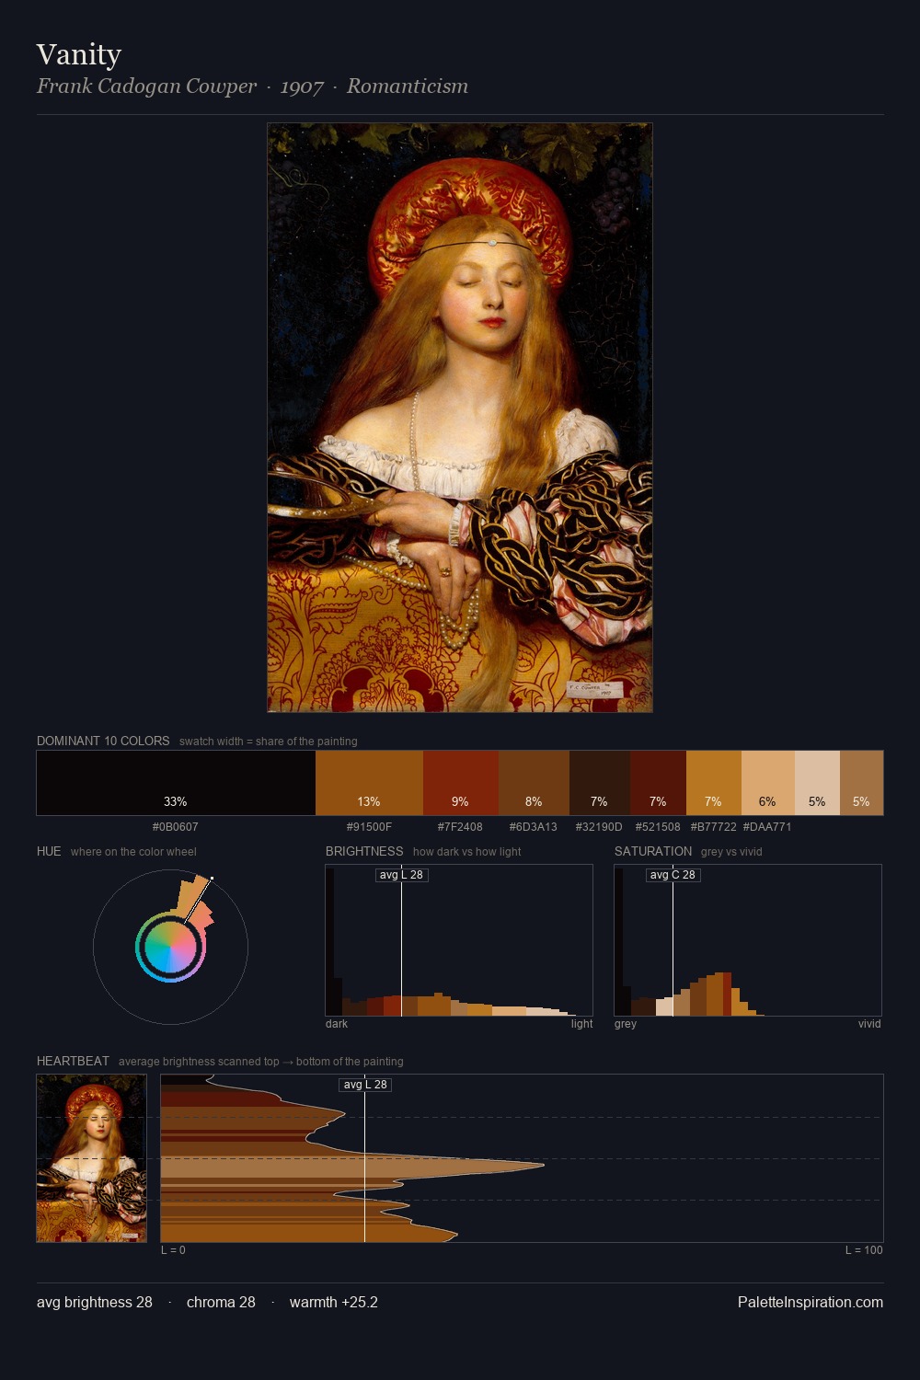The height and width of the screenshot is (1380, 920).
Task: Click the Romanticism style label
Action: pyautogui.click(x=408, y=86)
